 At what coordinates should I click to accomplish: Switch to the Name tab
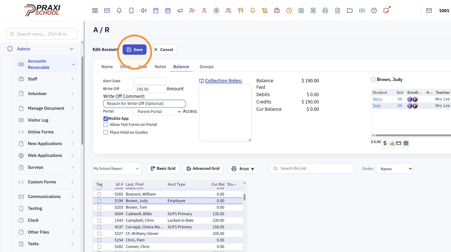click(x=107, y=67)
